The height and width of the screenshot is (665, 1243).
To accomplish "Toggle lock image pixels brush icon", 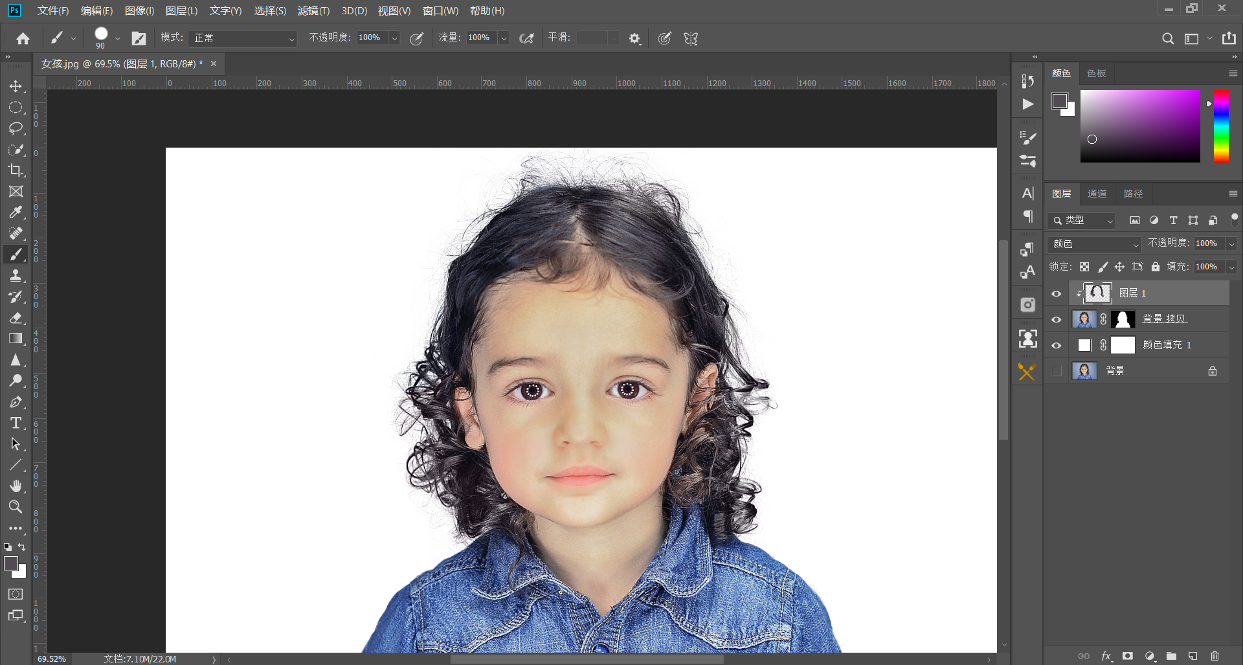I will click(x=1103, y=267).
